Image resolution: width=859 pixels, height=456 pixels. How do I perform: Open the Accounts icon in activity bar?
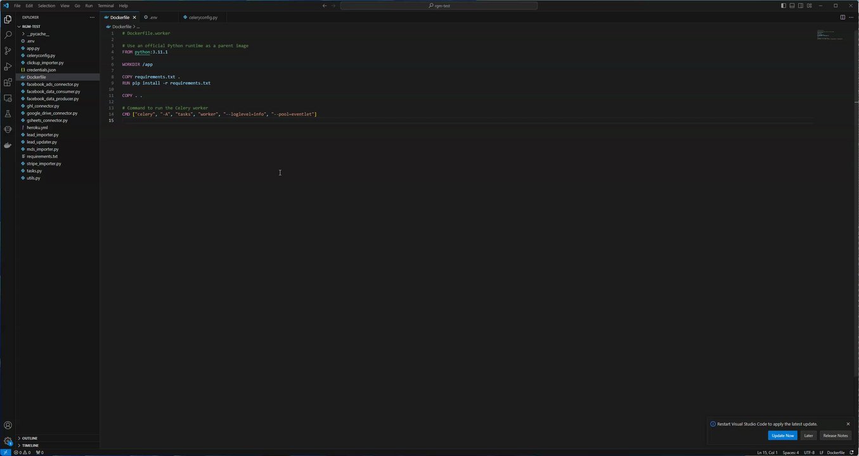tap(8, 426)
